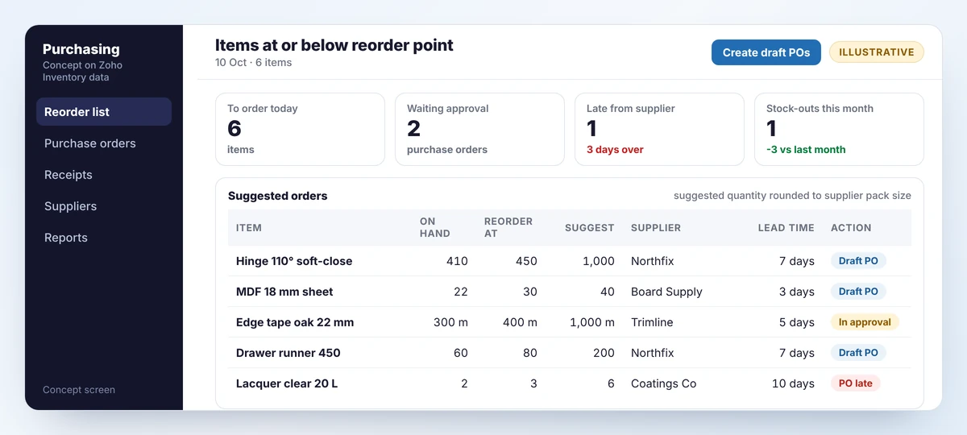The image size is (967, 435).
Task: Open the Reorder list sidebar item
Action: click(x=104, y=112)
